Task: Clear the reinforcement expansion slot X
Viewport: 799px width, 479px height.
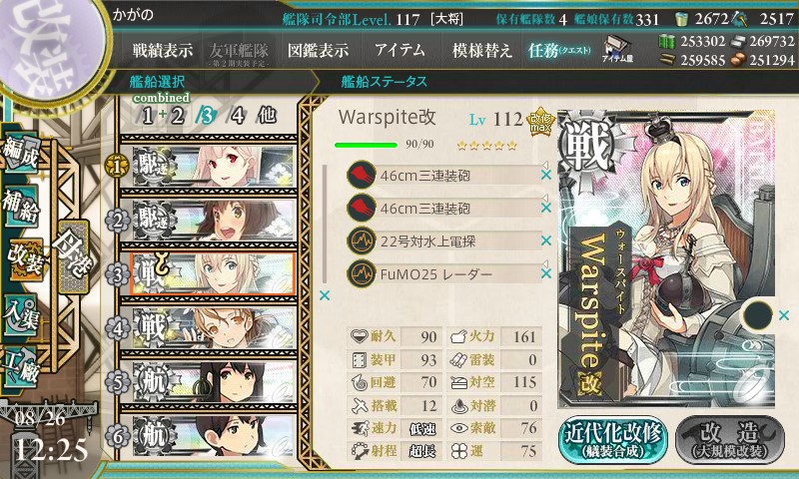Action: click(785, 315)
